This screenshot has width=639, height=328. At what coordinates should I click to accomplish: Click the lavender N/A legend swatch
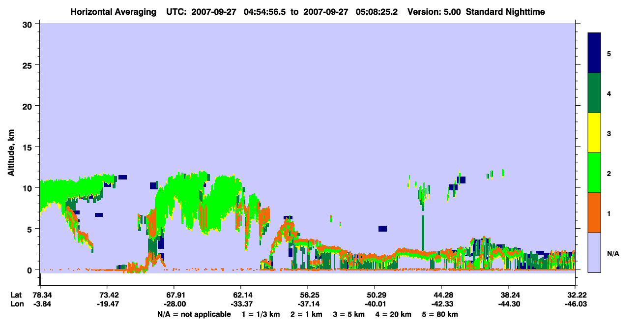(594, 252)
